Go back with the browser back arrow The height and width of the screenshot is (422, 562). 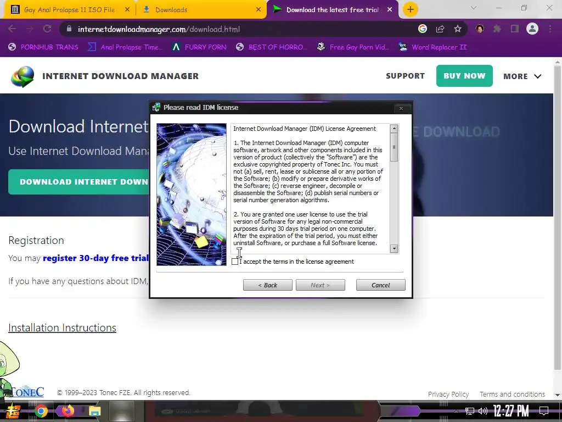[x=12, y=29]
